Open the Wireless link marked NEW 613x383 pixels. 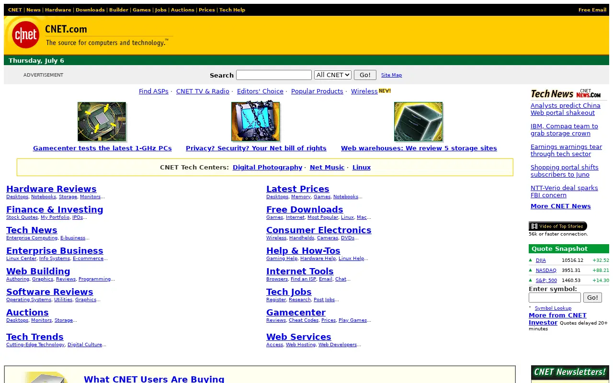coord(364,91)
